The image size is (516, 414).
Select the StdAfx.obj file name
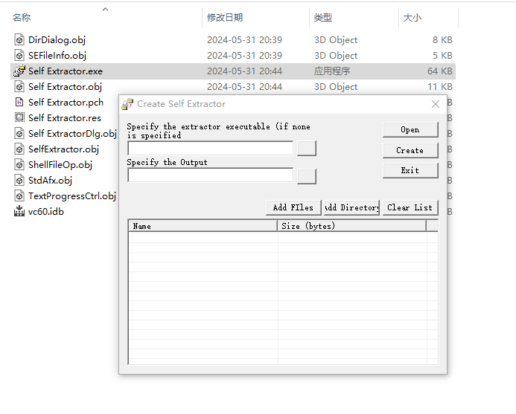pos(50,181)
